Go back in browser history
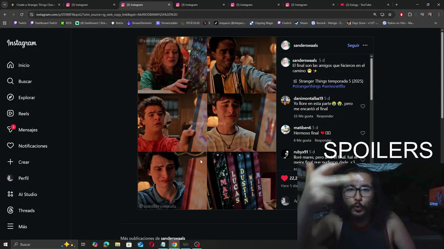This screenshot has height=249, width=444. point(5,15)
